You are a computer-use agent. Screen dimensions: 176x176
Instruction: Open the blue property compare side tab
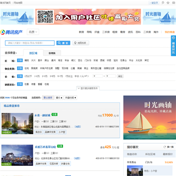(174, 46)
